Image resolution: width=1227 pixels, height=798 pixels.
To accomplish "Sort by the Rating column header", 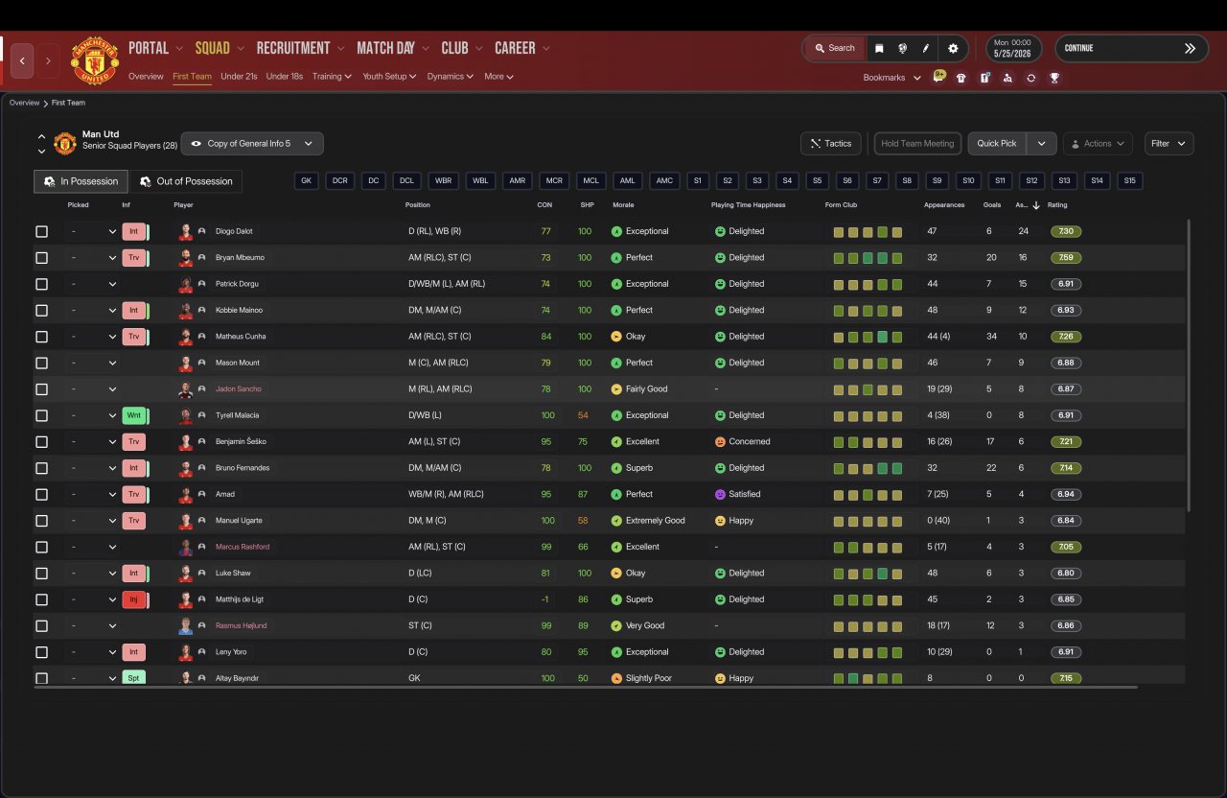I will pos(1057,205).
